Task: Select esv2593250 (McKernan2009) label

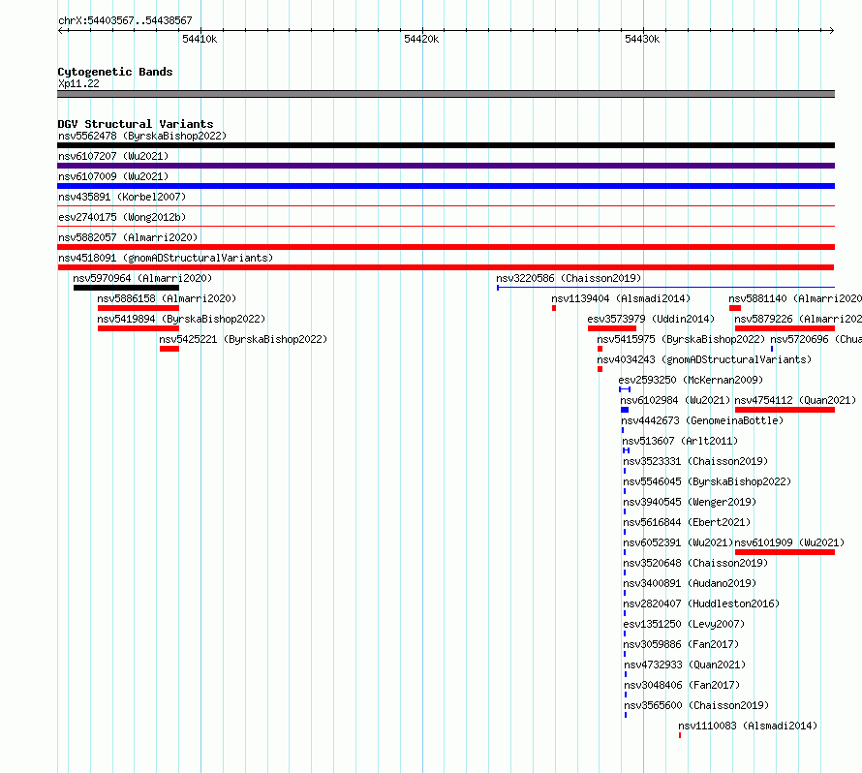Action: point(691,380)
